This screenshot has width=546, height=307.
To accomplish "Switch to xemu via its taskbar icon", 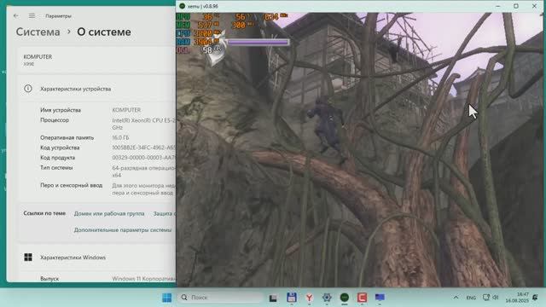I will coord(345,298).
